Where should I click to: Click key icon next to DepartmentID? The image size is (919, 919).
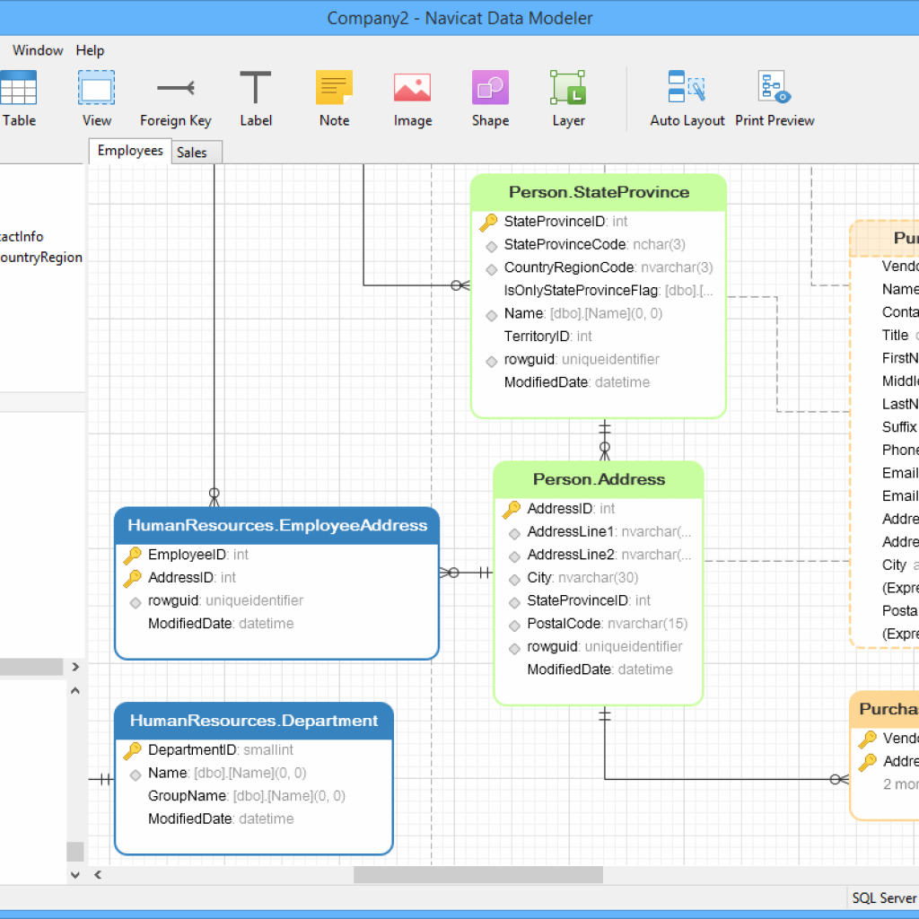coord(133,750)
